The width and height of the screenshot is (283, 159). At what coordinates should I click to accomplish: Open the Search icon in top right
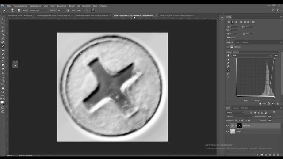pyautogui.click(x=273, y=11)
